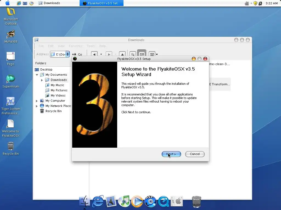The width and height of the screenshot is (281, 210).
Task: Open the Recycle Bin desktop icon
Action: [11, 148]
